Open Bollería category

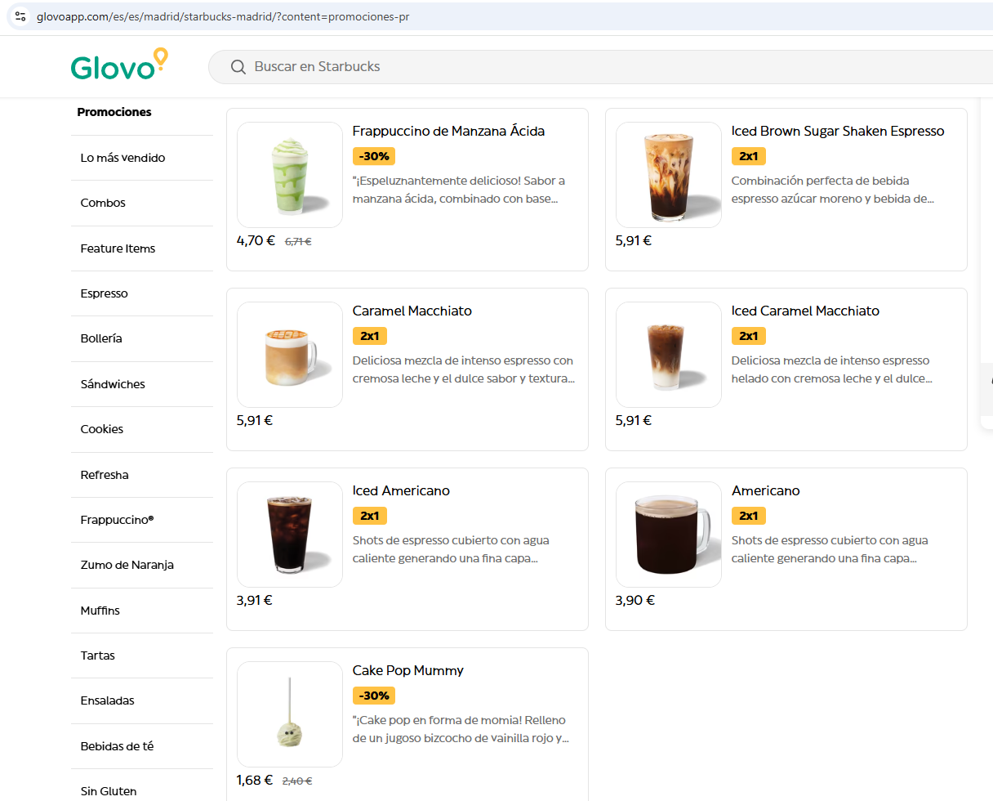pyautogui.click(x=101, y=338)
